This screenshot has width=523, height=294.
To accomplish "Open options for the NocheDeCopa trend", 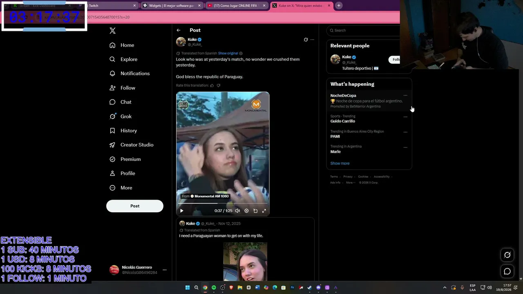I will [405, 96].
